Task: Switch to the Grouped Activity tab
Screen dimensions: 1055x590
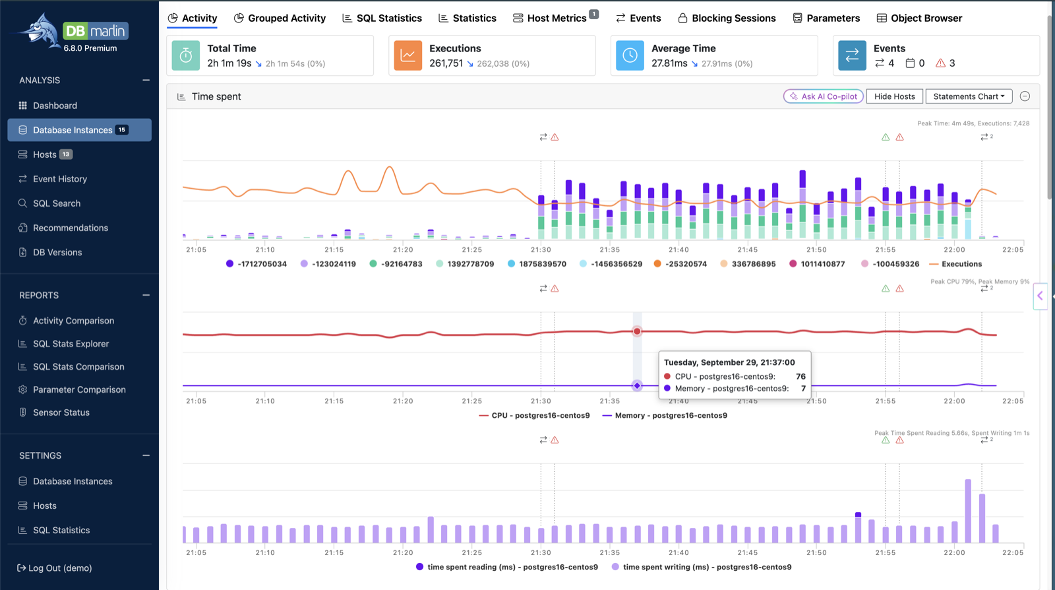Action: (x=280, y=18)
